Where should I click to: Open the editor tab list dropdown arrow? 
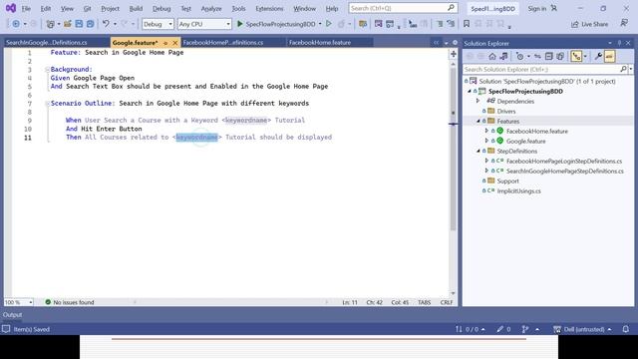coord(446,43)
